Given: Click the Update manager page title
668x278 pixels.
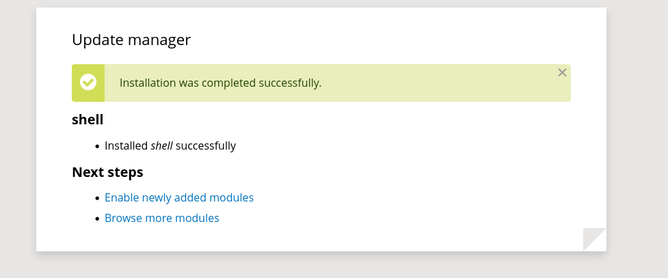Looking at the screenshot, I should 131,40.
